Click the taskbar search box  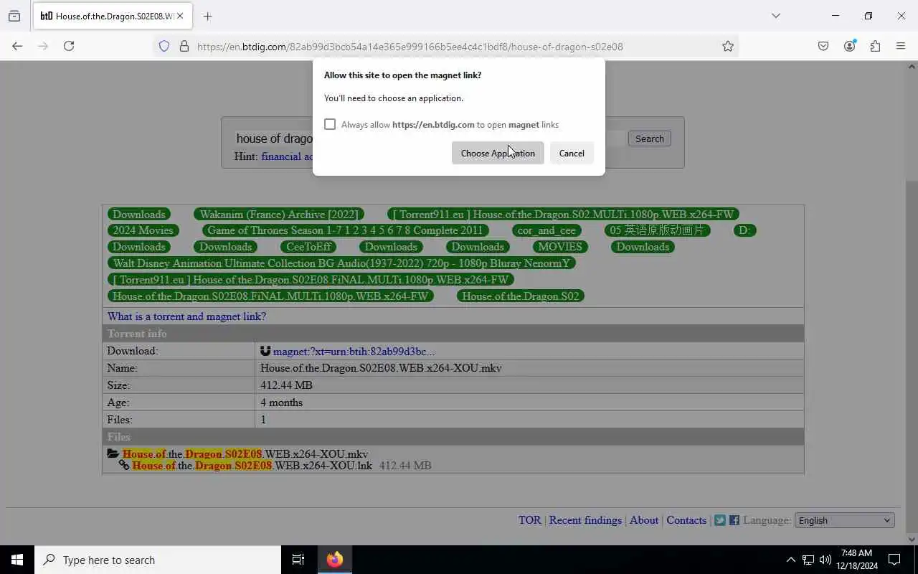tap(158, 560)
